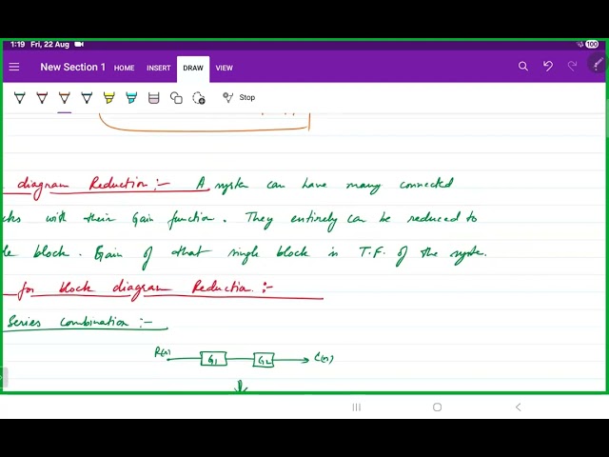Stop drawing with touch mode
609x457 pixels.
pos(239,97)
